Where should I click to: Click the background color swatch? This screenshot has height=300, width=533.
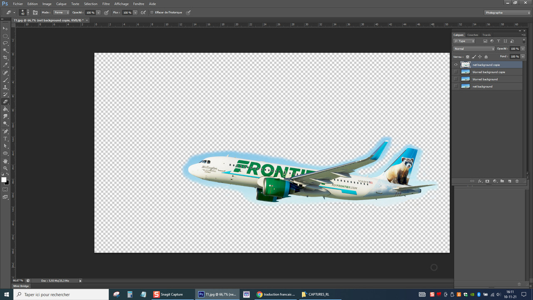(7, 182)
